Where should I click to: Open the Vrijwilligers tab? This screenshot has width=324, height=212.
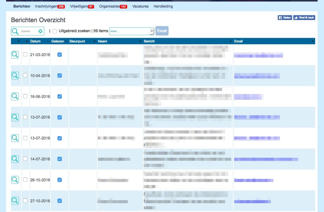[x=82, y=6]
